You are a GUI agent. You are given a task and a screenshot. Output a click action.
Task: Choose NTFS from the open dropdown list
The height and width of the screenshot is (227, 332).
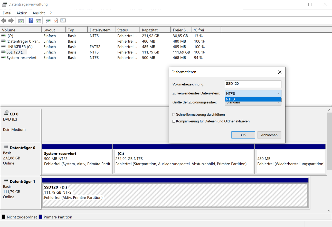click(253, 99)
